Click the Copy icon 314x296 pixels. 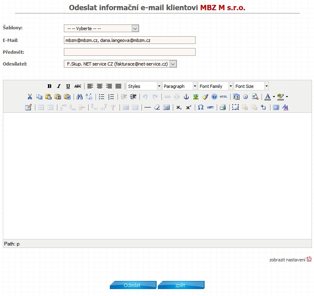(39, 97)
